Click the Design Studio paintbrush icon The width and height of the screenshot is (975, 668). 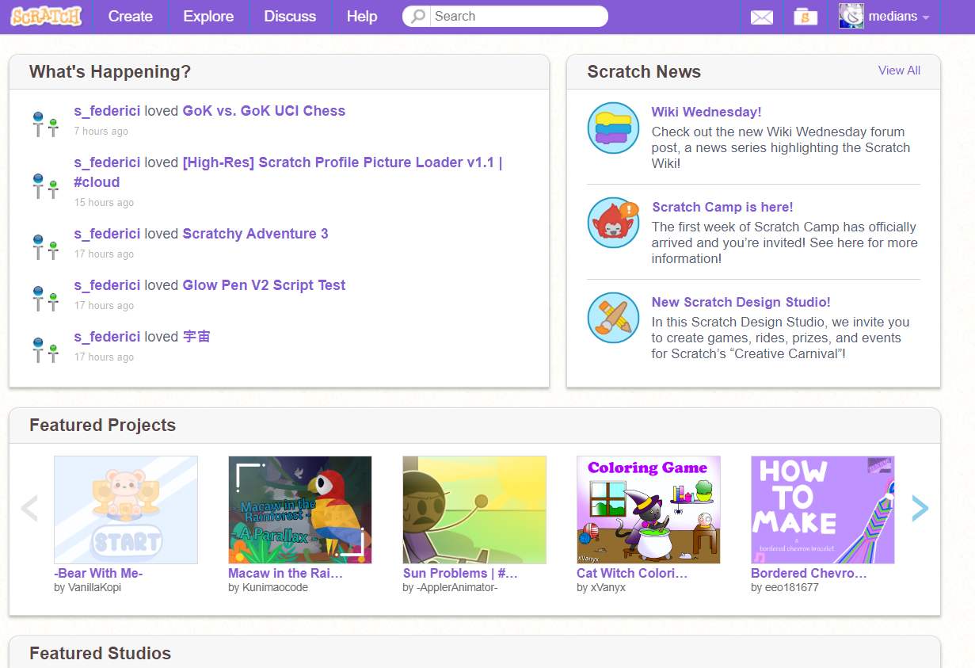tap(613, 318)
